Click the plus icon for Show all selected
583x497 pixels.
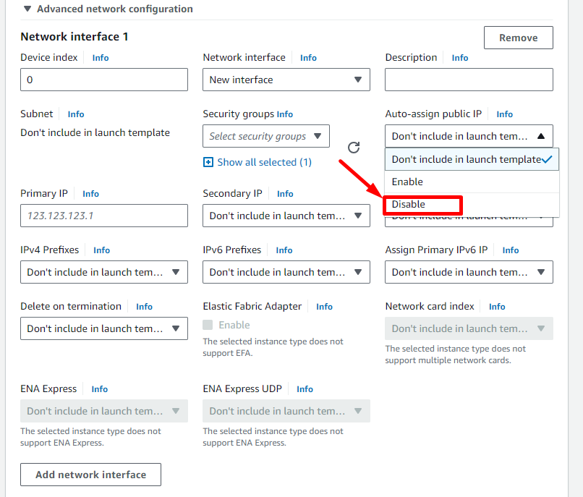208,162
